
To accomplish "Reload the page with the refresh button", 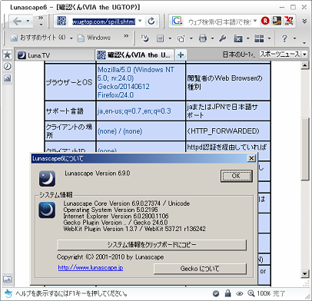I will coord(151,21).
